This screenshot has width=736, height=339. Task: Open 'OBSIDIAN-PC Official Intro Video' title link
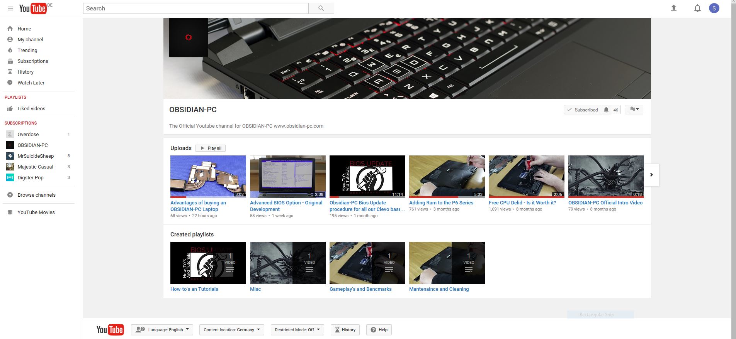[x=605, y=202]
